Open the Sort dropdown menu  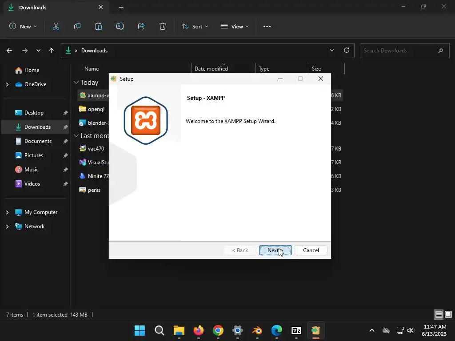coord(195,26)
